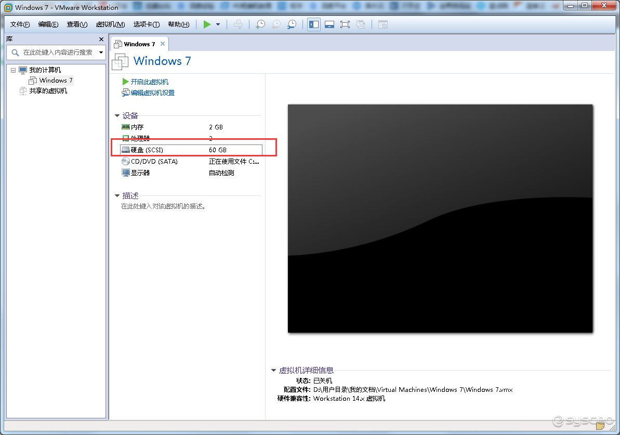The height and width of the screenshot is (435, 620).
Task: Collapse the 设备 section
Action: [117, 116]
